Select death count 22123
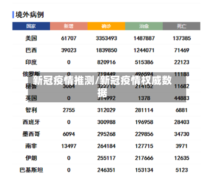Image resolution: width=215 pixels, height=175 pixels. pos(181,62)
